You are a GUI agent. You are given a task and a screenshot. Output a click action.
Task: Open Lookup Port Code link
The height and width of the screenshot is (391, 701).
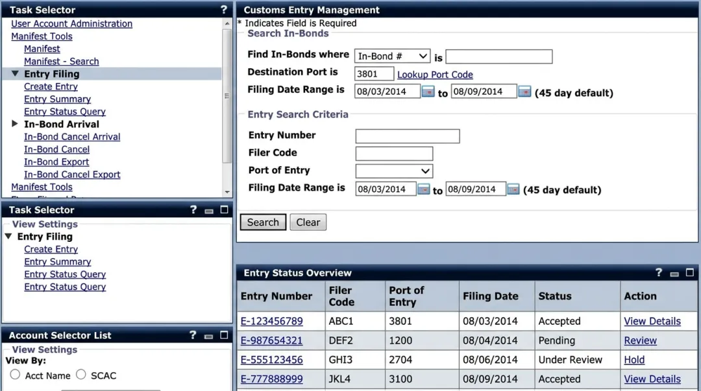pyautogui.click(x=435, y=75)
